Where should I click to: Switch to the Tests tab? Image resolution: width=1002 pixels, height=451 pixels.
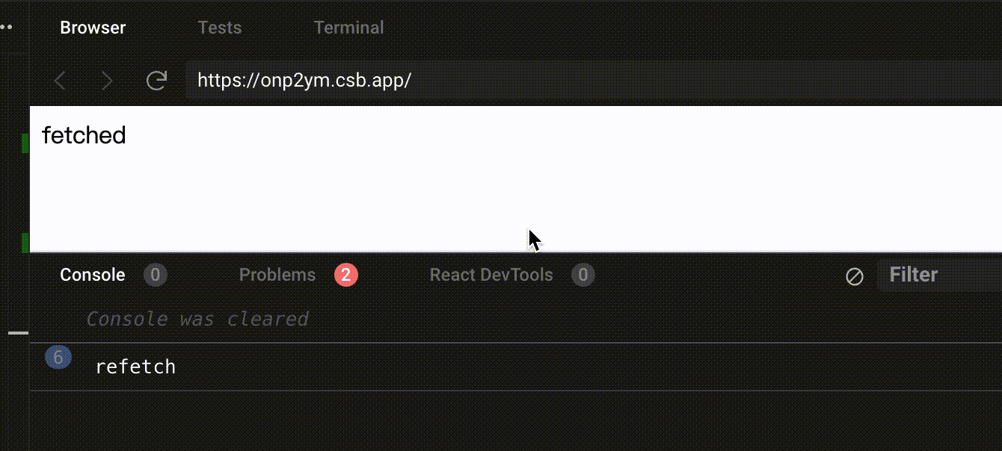[220, 28]
